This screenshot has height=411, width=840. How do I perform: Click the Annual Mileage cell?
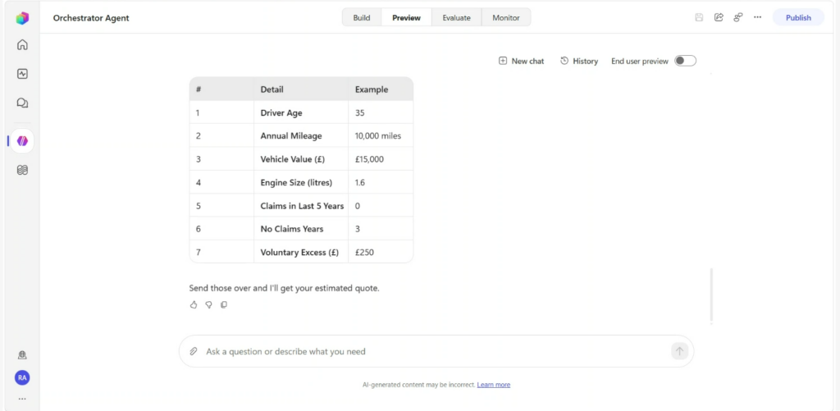coord(301,135)
